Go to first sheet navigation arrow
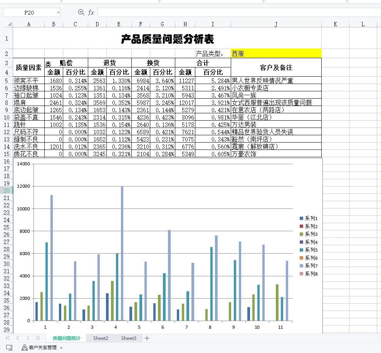Viewport: 381px width, 353px height. [x=8, y=338]
